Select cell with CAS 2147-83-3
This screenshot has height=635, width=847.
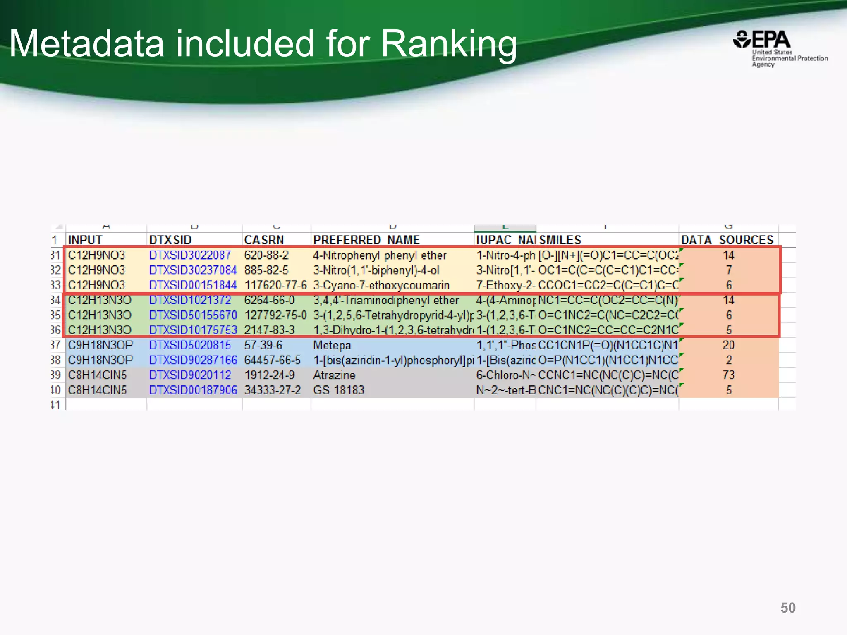point(276,330)
